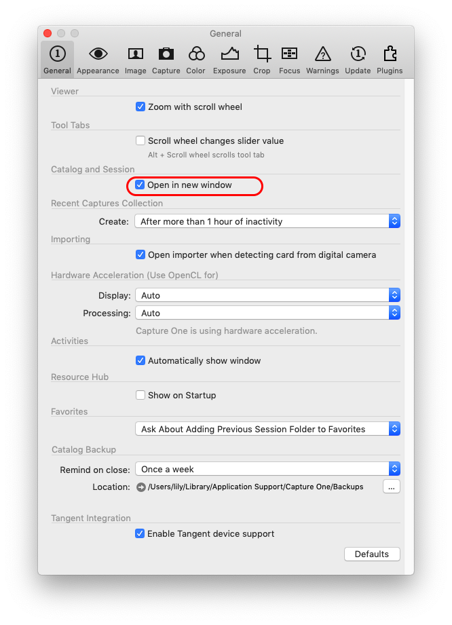Open the Crop preferences tab
The height and width of the screenshot is (625, 452).
262,60
